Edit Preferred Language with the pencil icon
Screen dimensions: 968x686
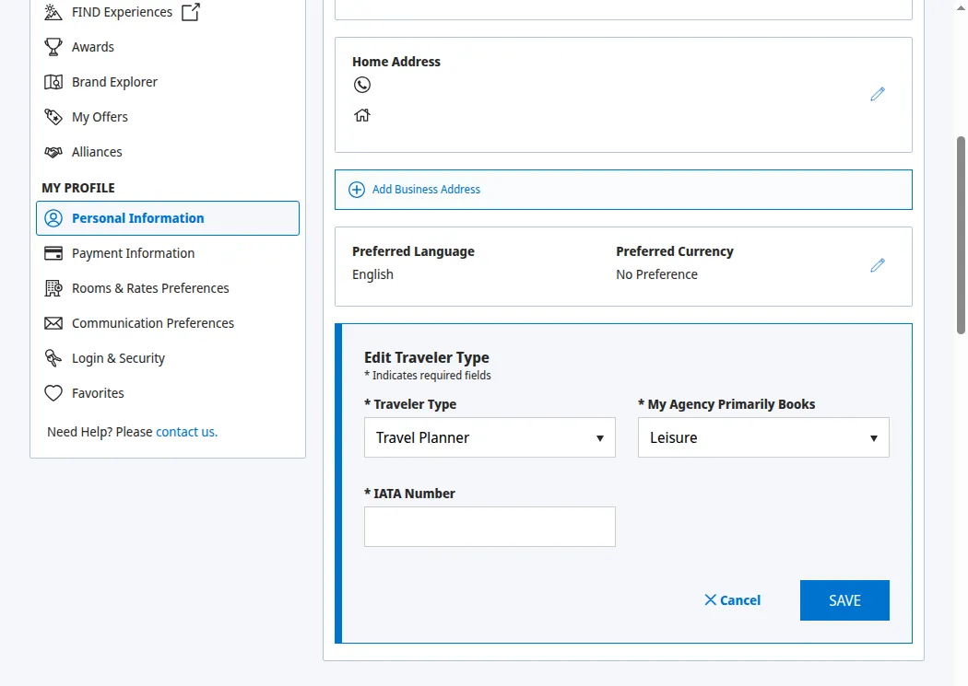pyautogui.click(x=878, y=265)
